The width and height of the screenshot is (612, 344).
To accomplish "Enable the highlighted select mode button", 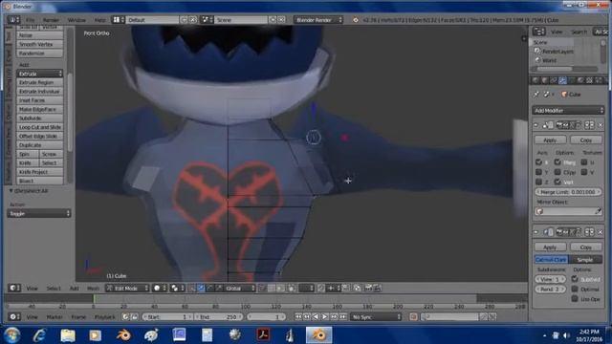I will coord(201,289).
